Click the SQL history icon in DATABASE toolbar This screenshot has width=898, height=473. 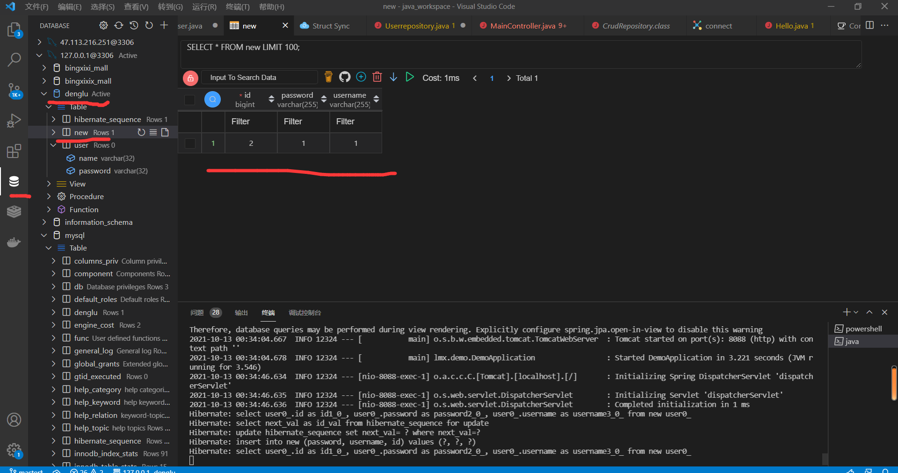(x=134, y=25)
